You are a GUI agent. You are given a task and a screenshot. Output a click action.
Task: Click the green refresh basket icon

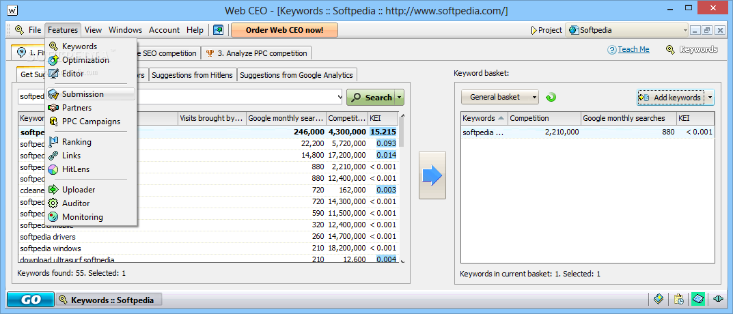point(551,97)
